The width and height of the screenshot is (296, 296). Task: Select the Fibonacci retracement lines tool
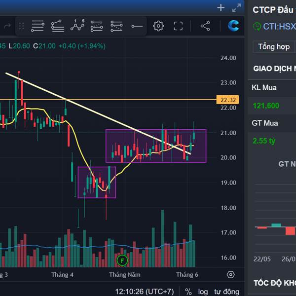(97, 26)
